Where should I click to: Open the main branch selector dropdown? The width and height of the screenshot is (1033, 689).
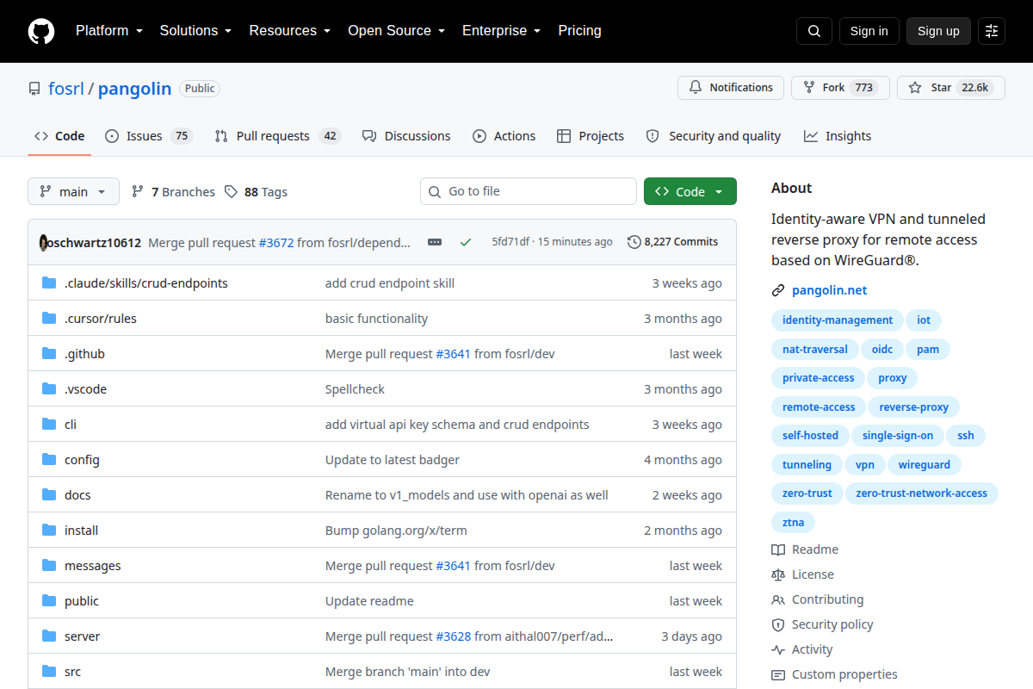(73, 191)
